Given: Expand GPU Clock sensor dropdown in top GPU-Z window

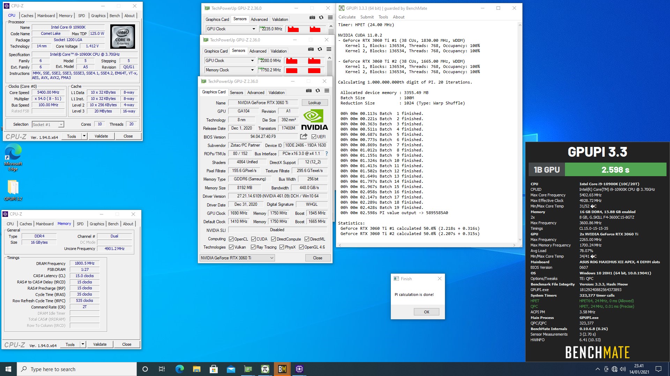Looking at the screenshot, I should [254, 29].
